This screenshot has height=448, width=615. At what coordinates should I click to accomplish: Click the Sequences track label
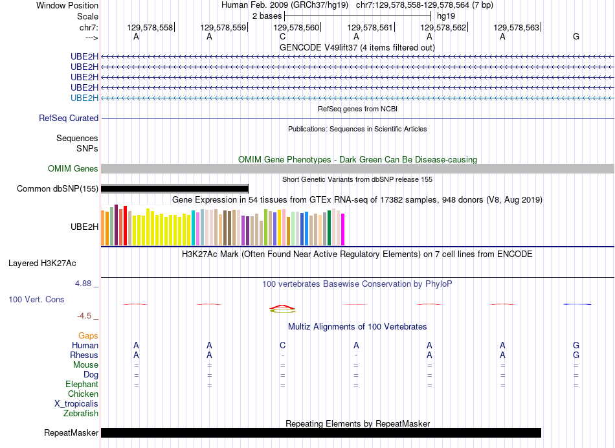(77, 138)
